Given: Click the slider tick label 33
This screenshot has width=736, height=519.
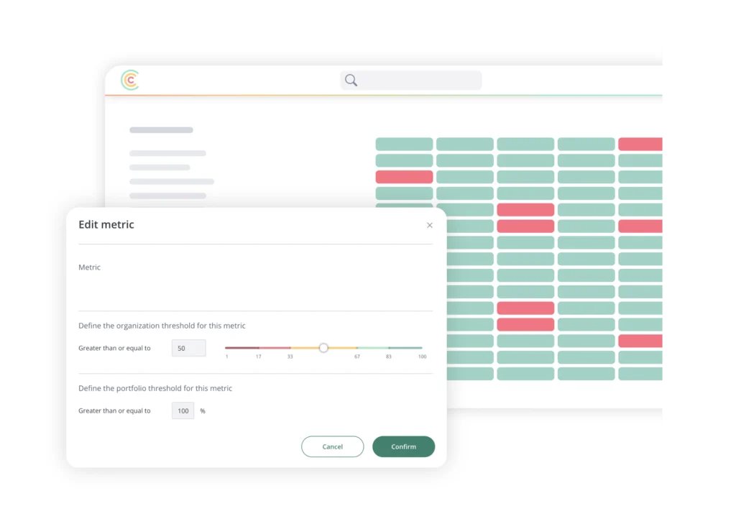Looking at the screenshot, I should click(290, 357).
